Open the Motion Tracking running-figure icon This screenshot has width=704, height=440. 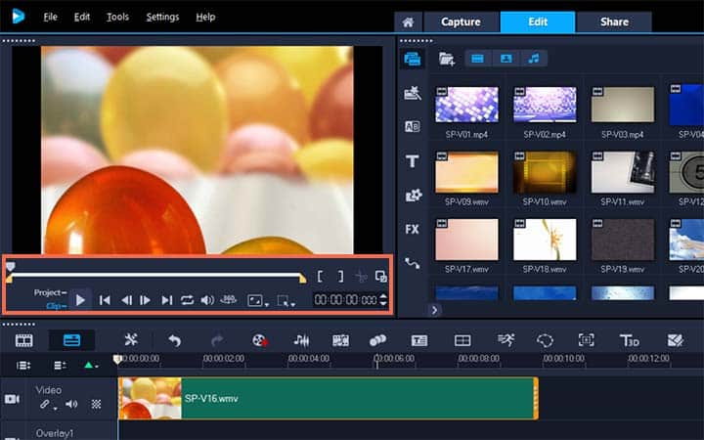[x=505, y=340]
